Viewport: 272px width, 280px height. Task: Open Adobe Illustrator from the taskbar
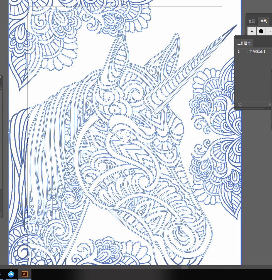[24, 274]
